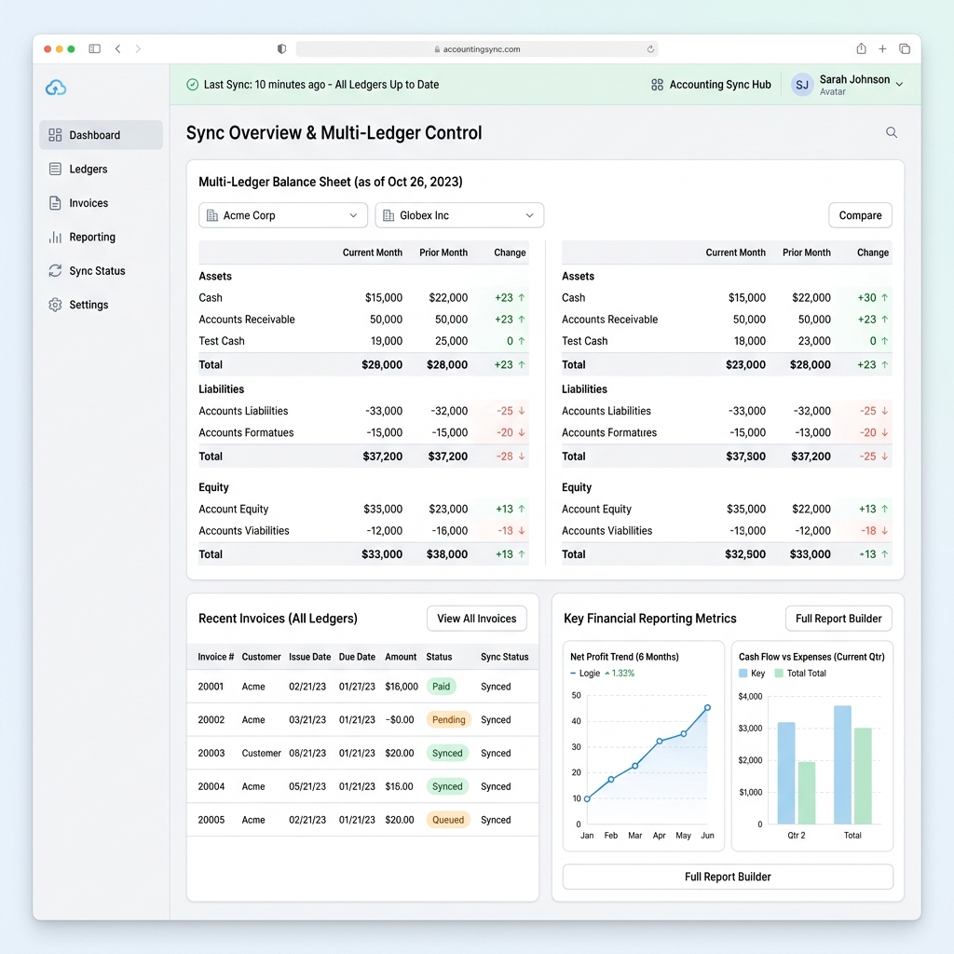954x954 pixels.
Task: Click the privacy shield icon in toolbar
Action: [281, 48]
